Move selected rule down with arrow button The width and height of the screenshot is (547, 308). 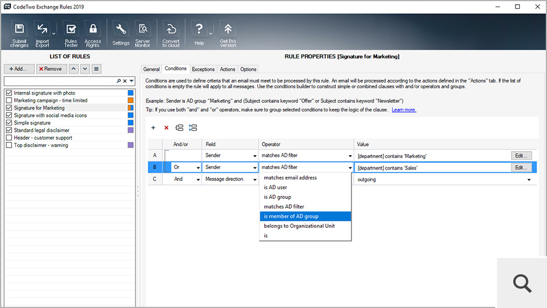tap(85, 69)
